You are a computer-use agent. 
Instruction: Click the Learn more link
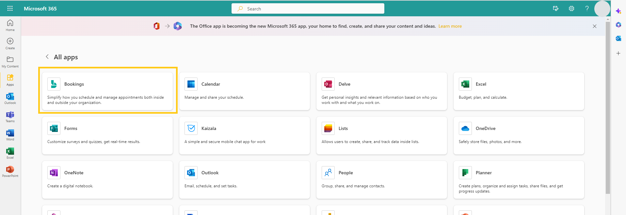point(450,26)
